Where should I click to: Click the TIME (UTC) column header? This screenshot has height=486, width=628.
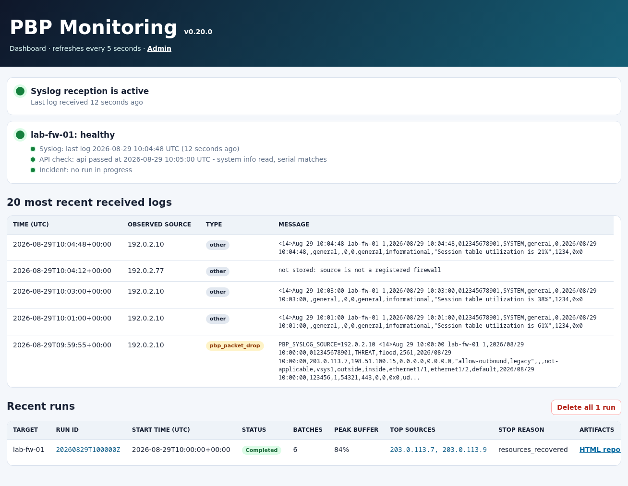coord(31,225)
